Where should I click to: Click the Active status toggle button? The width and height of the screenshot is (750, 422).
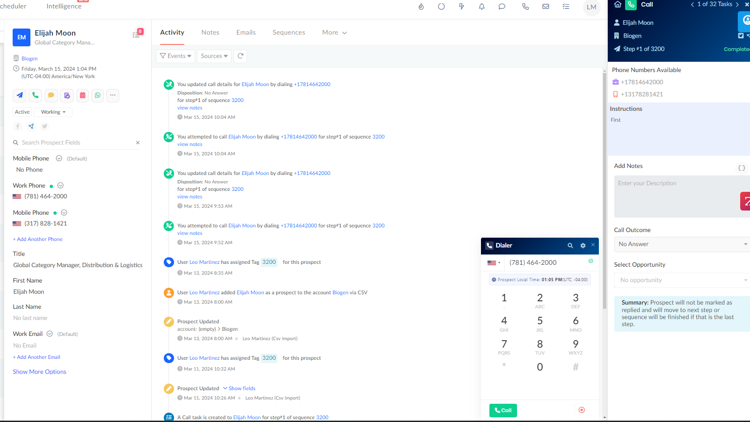tap(22, 112)
